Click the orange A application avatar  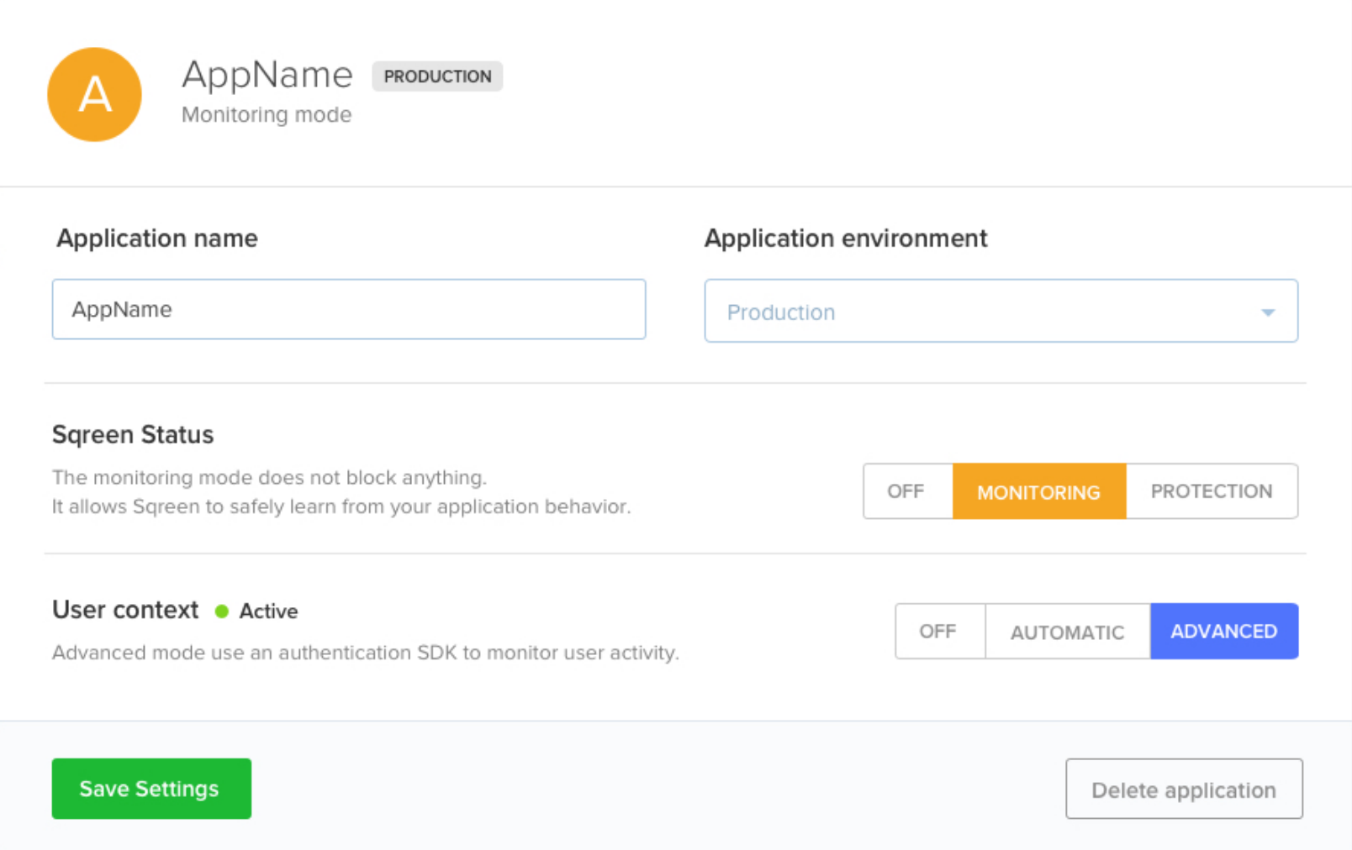pos(94,94)
